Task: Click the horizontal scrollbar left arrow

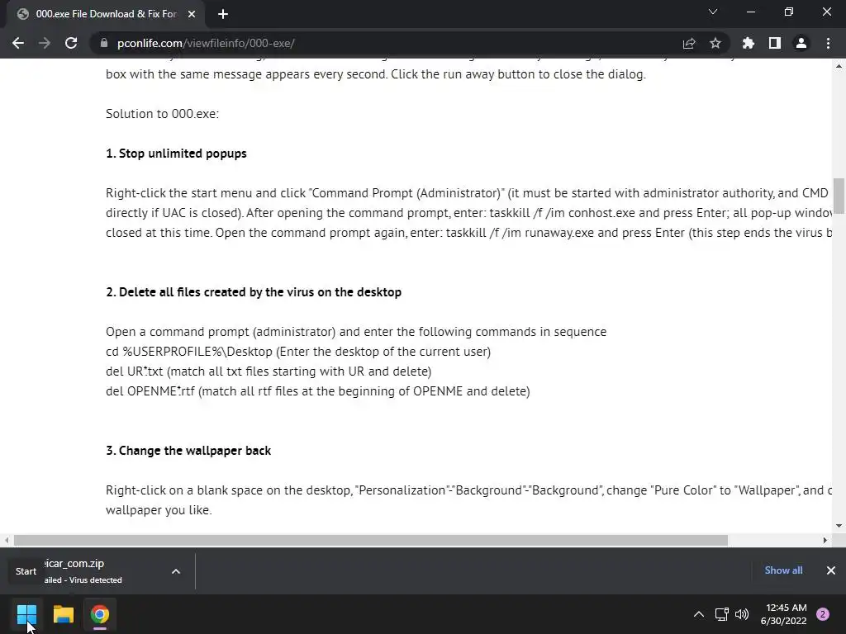Action: coord(7,540)
